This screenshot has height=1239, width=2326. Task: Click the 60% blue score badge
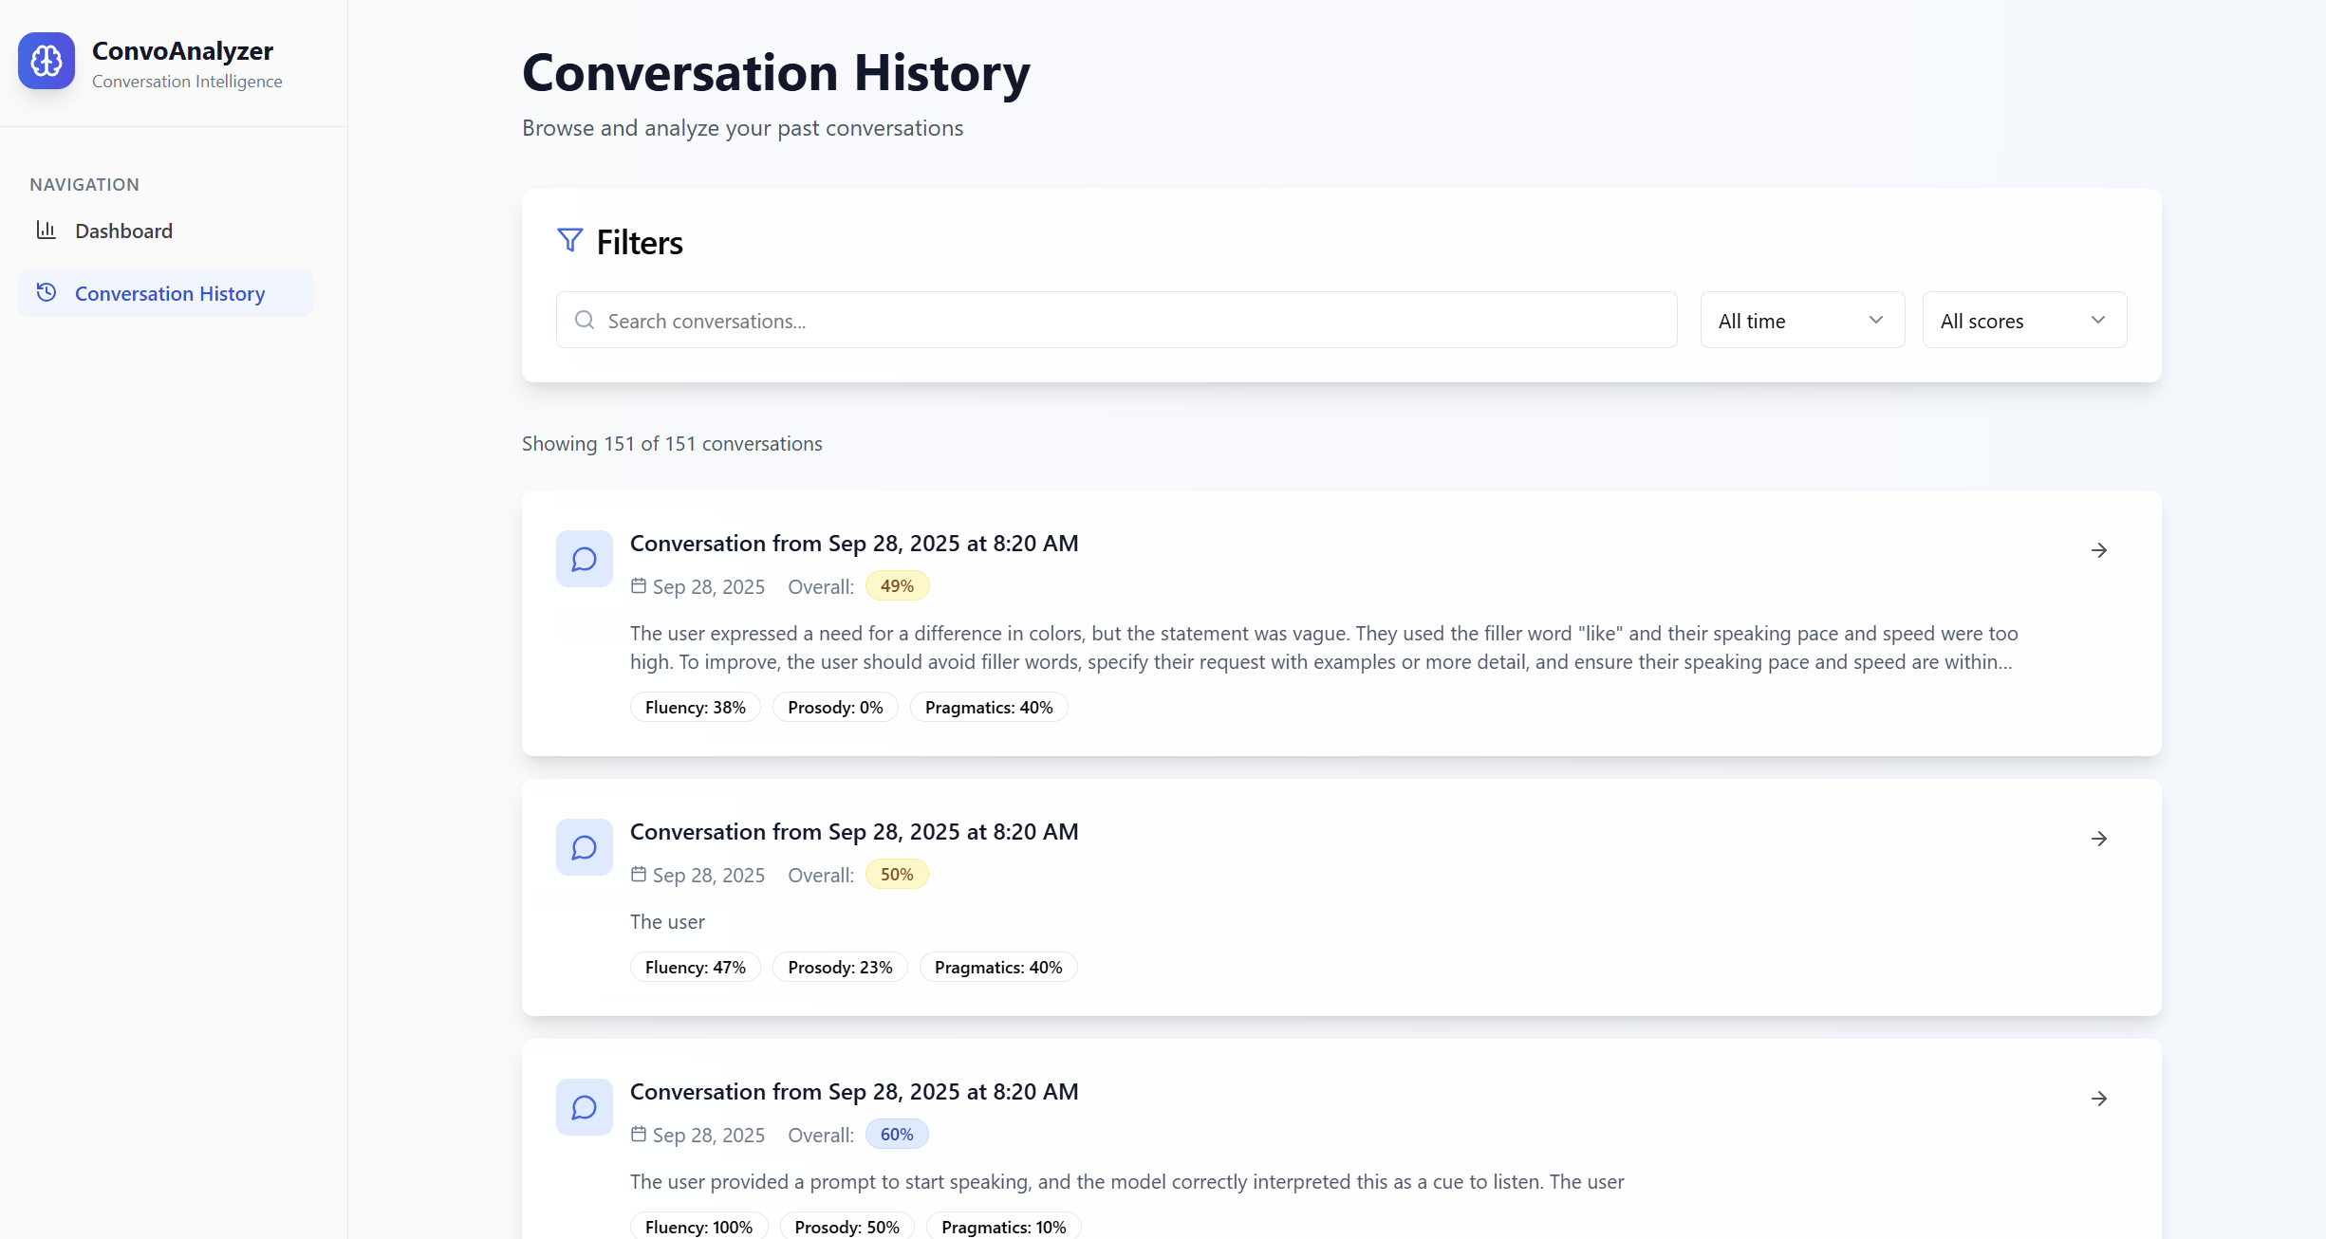(896, 1135)
